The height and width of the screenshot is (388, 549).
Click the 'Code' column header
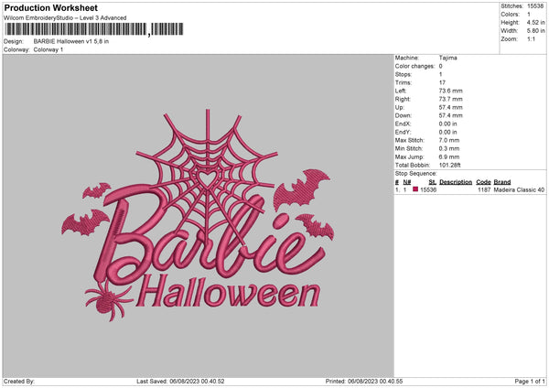coord(483,181)
